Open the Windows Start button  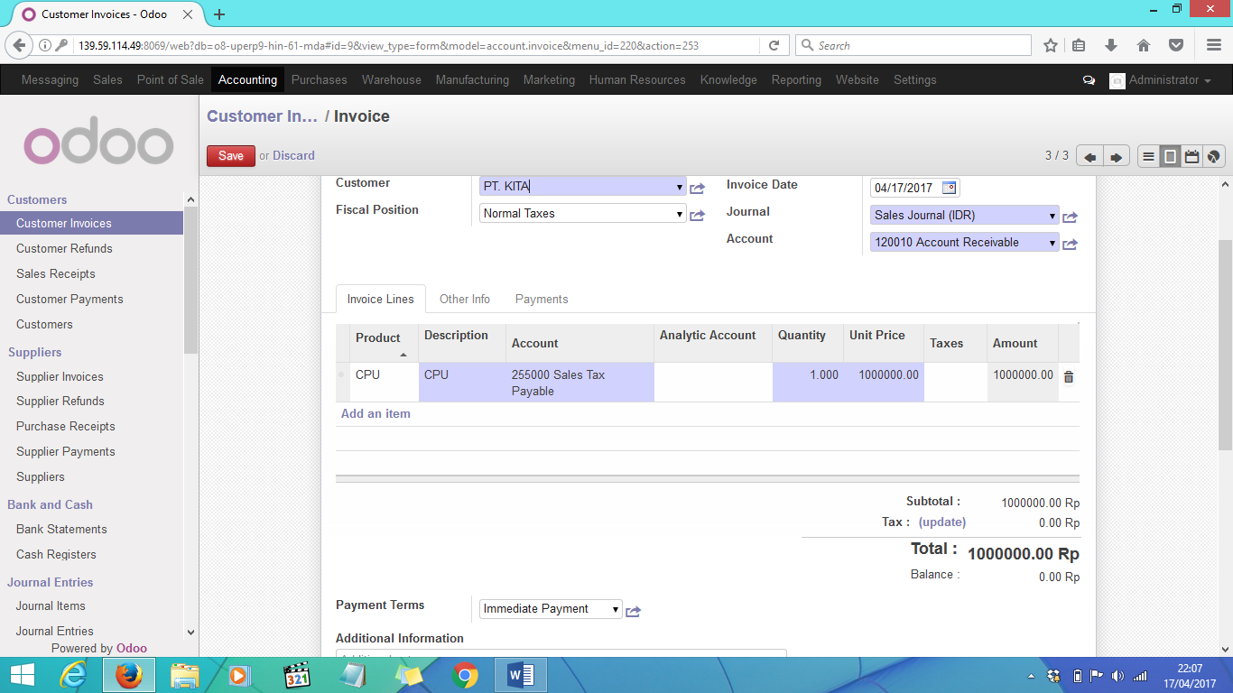tap(23, 675)
